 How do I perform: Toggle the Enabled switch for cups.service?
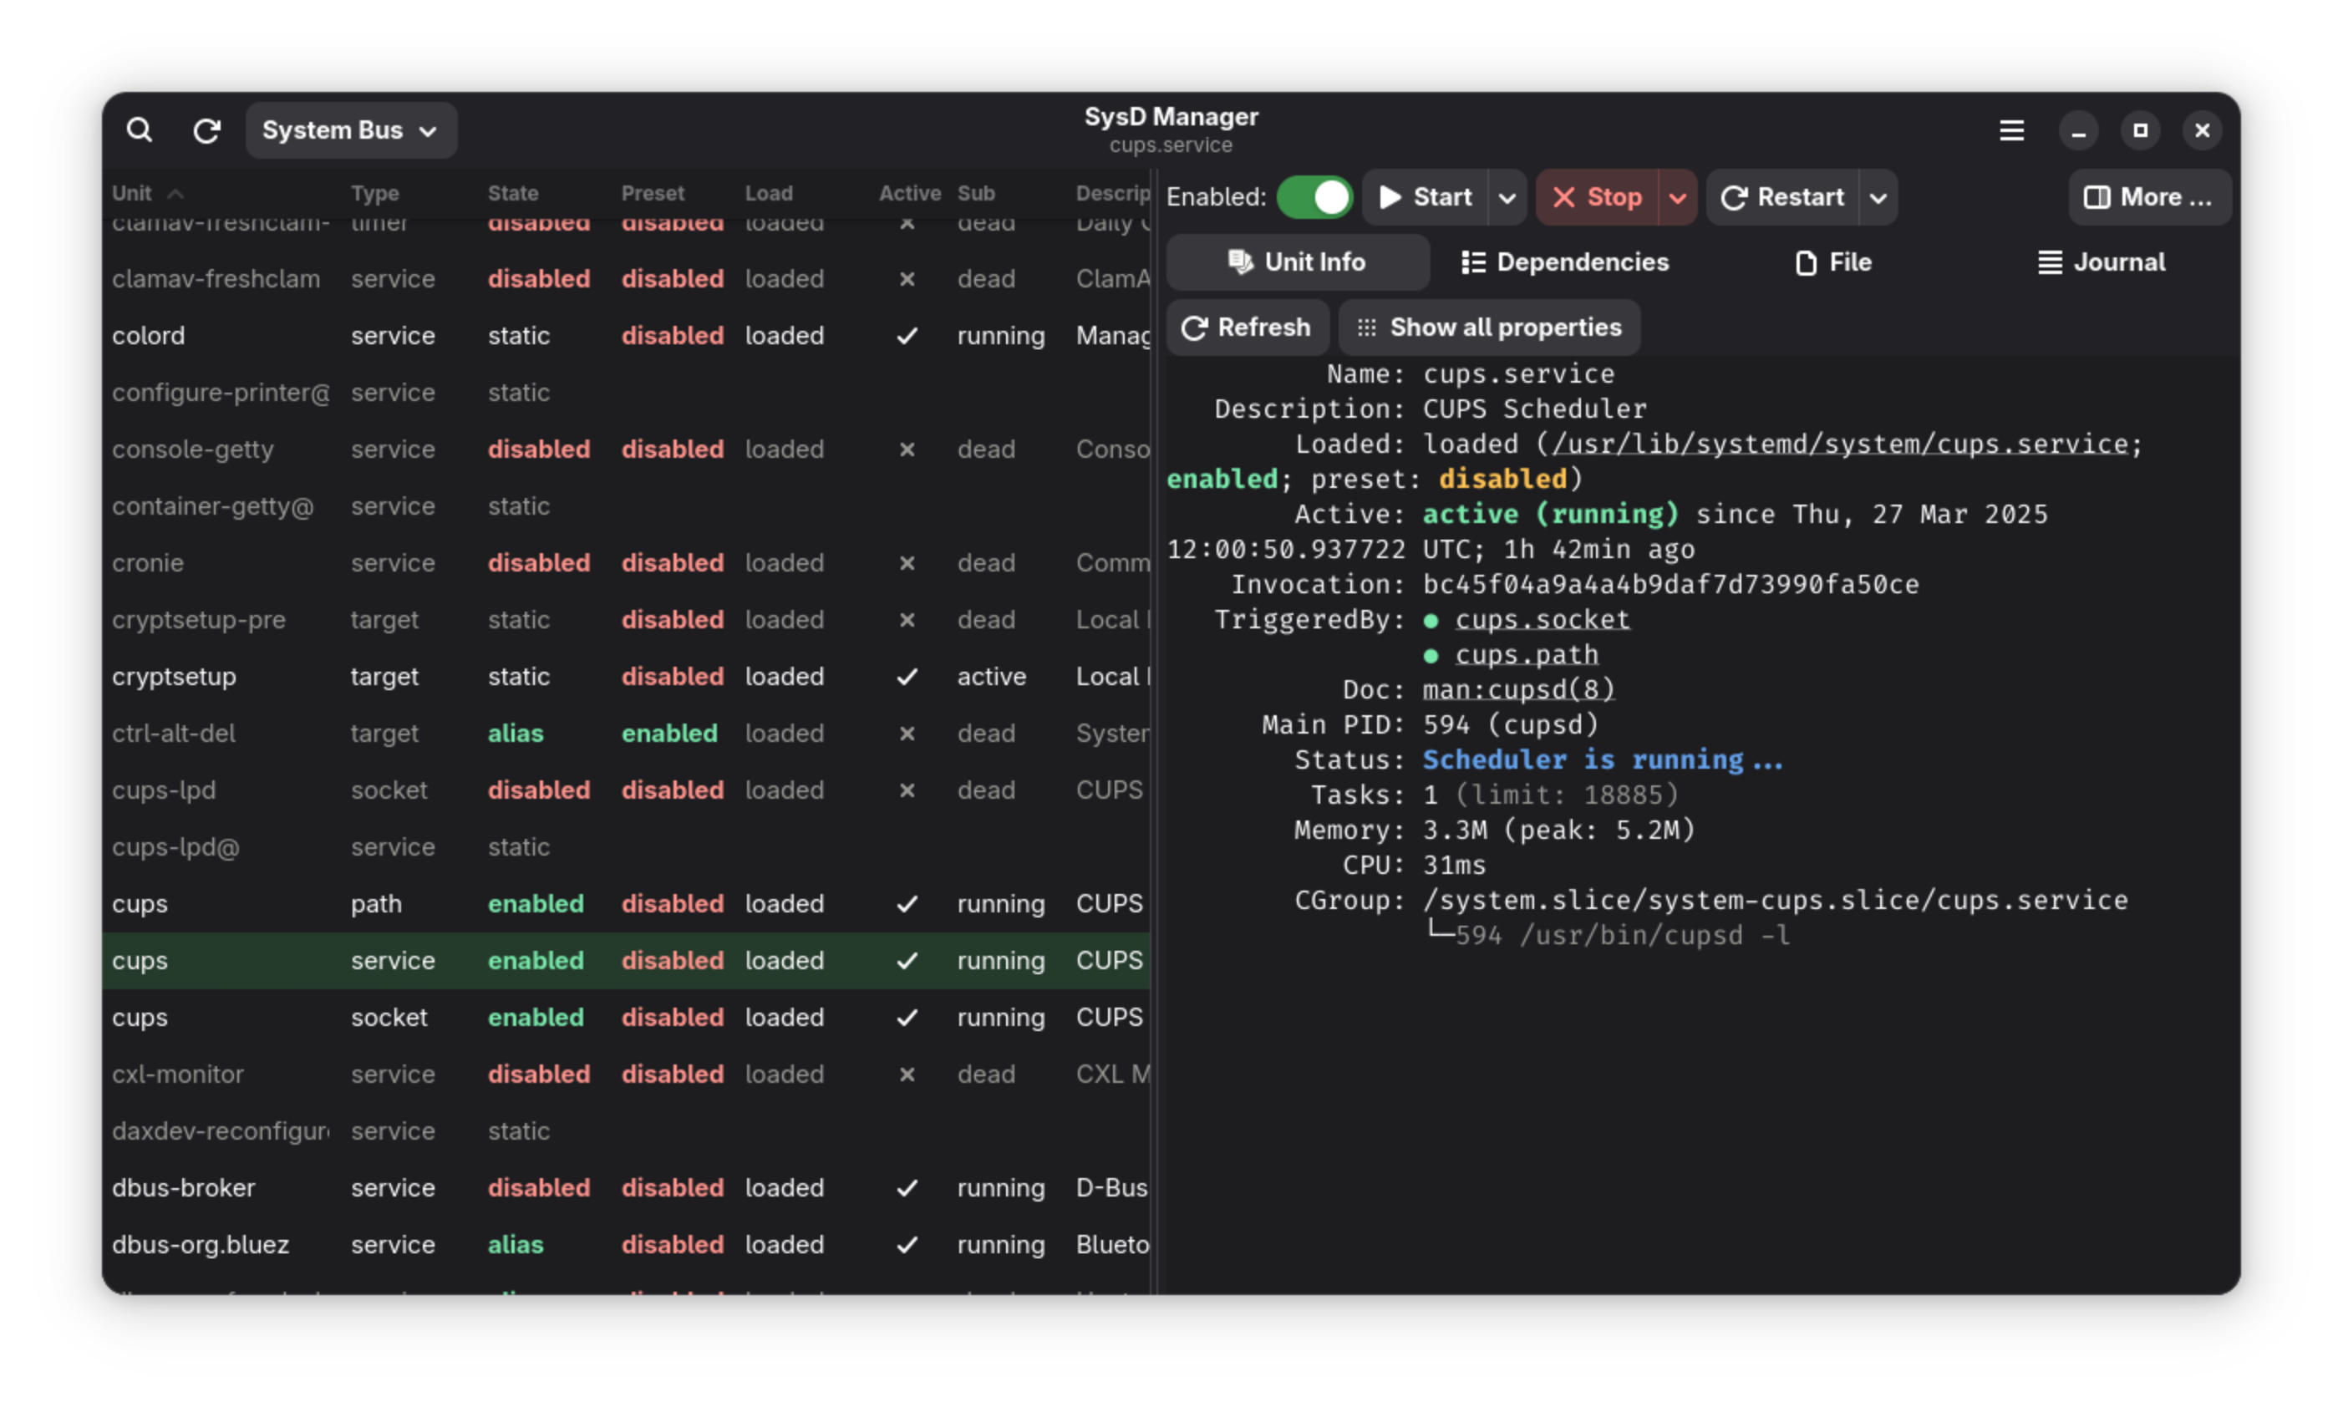tap(1314, 197)
